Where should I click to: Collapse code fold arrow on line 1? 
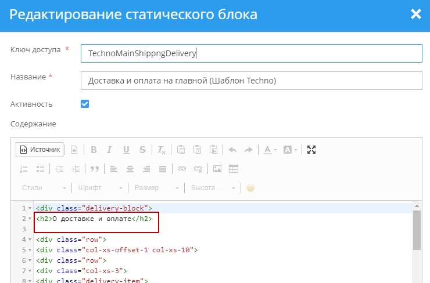pos(30,208)
